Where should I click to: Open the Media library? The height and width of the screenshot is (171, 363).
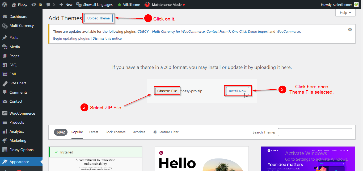click(21, 47)
